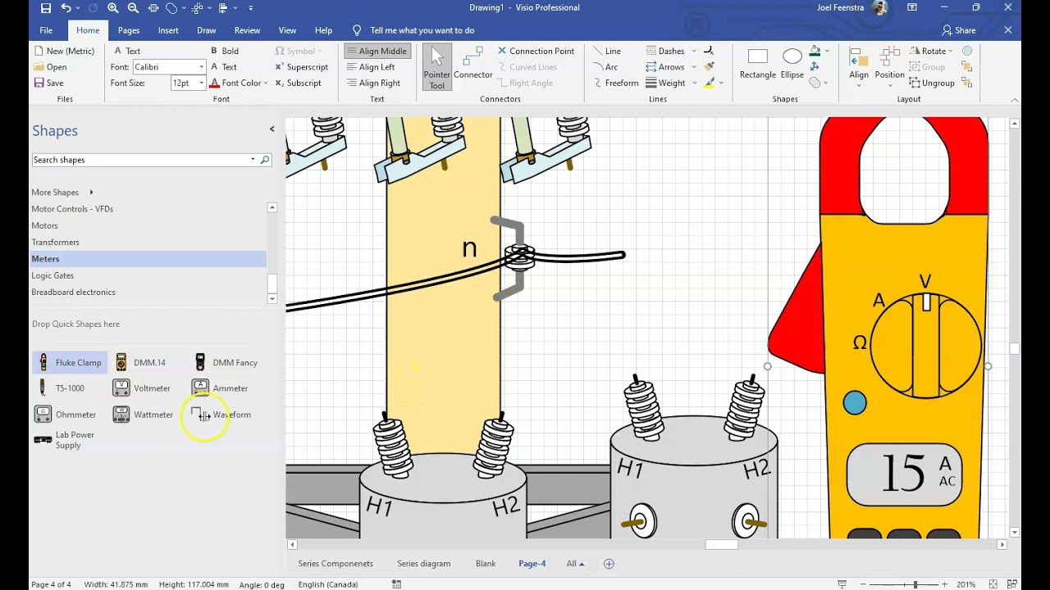Expand the Rotate dropdown
The height and width of the screenshot is (590, 1050).
point(950,51)
